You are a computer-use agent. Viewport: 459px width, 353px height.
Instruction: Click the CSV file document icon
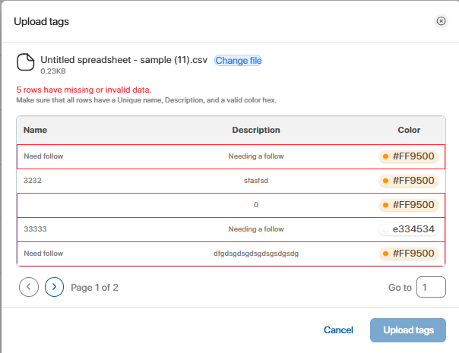[27, 63]
